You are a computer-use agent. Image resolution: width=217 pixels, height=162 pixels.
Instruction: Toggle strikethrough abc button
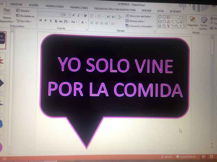61,21
